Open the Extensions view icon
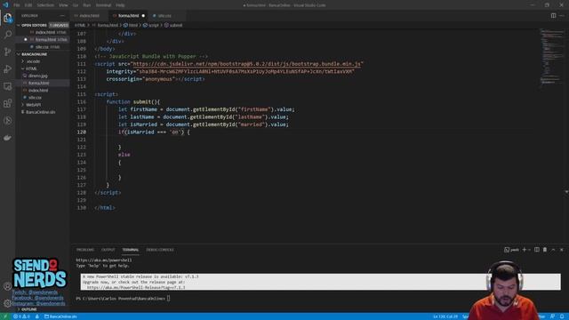The width and height of the screenshot is (569, 320). click(8, 103)
